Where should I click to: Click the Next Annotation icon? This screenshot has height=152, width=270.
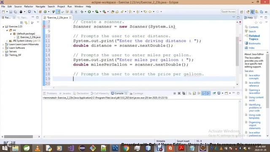(x=130, y=12)
